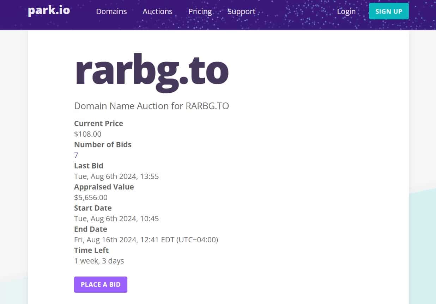436x304 pixels.
Task: Click the 'End Date' label
Action: click(x=91, y=229)
